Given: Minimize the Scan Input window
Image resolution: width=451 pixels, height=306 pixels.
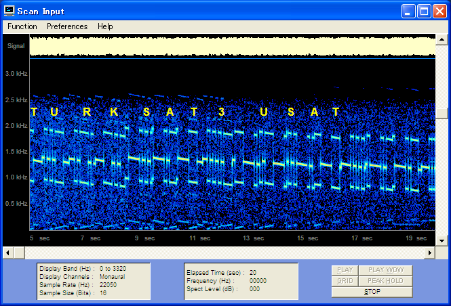Looking at the screenshot, I should point(408,12).
